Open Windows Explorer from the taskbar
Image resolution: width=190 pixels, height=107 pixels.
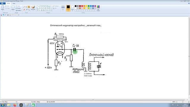9,105
